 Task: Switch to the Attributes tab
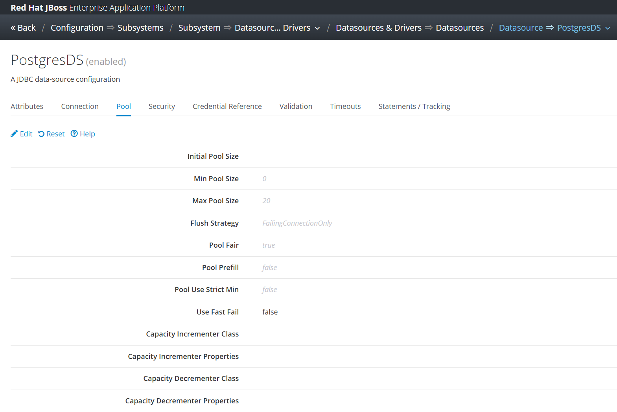(27, 107)
